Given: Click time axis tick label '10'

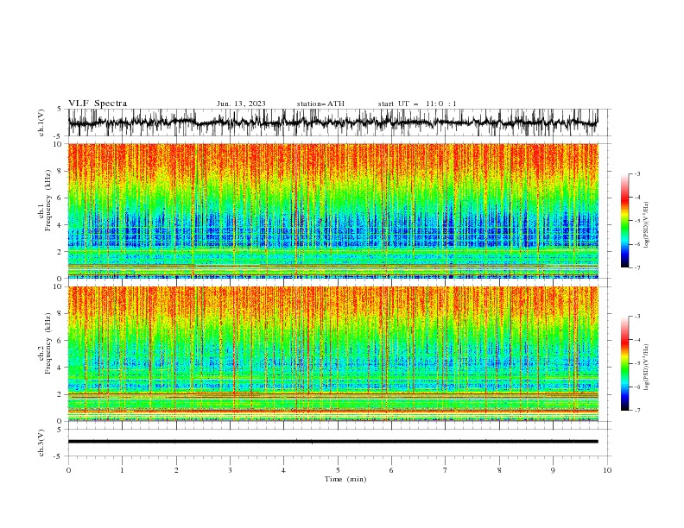Looking at the screenshot, I should pos(607,470).
